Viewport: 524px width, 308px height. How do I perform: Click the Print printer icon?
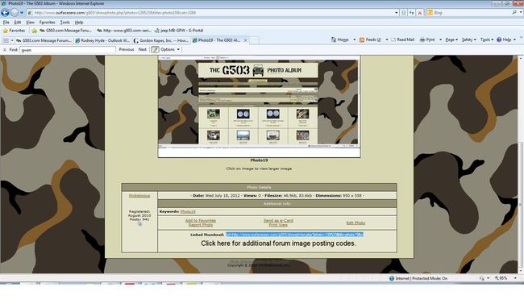[422, 40]
